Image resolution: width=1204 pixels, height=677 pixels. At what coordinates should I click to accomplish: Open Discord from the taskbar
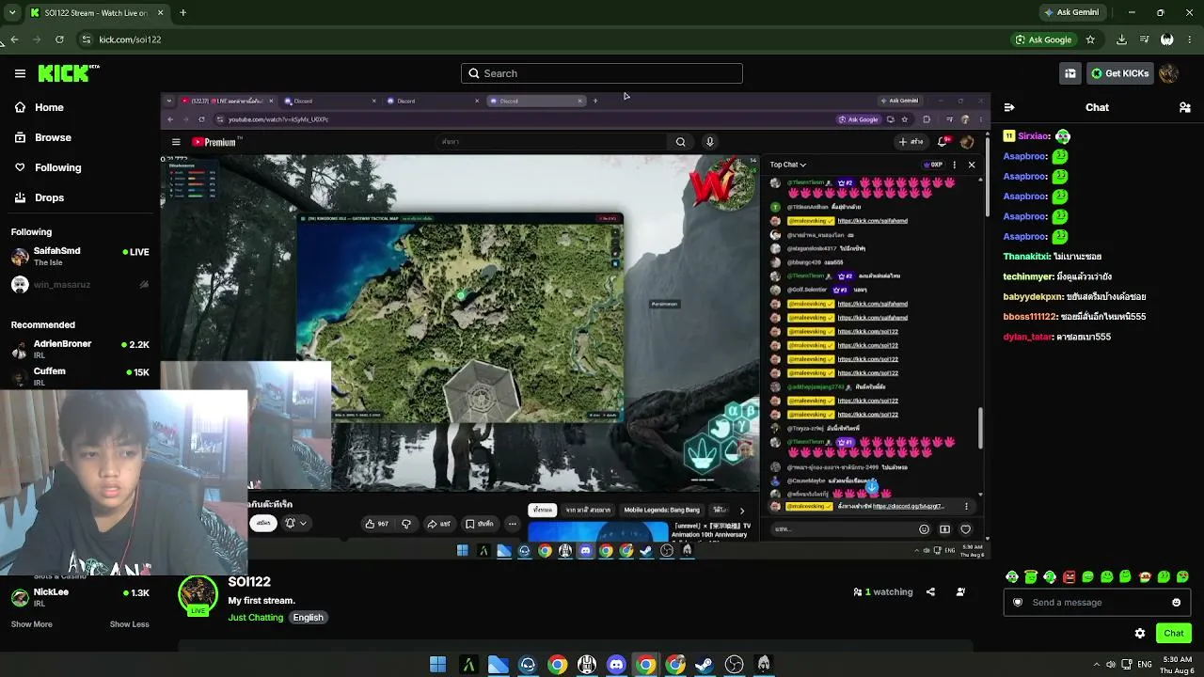[x=616, y=665]
